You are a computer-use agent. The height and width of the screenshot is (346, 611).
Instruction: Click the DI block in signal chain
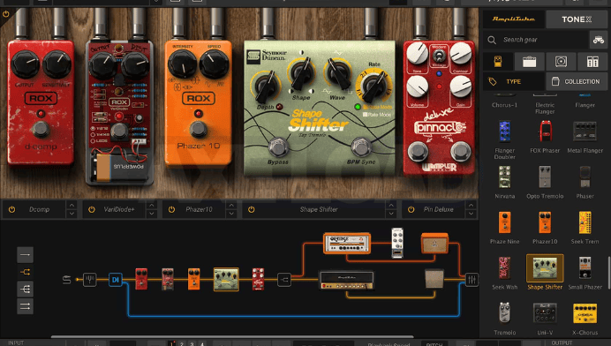pos(116,280)
